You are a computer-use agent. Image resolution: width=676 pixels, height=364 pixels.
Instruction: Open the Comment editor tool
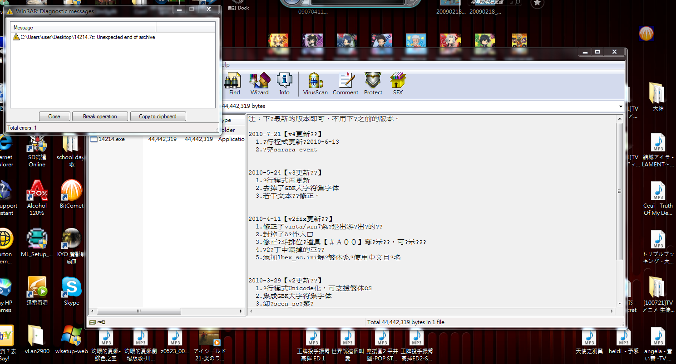345,84
